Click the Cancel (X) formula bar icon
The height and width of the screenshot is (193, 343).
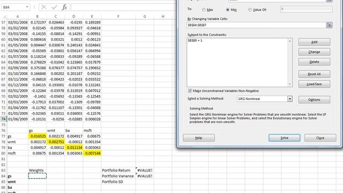click(44, 7)
